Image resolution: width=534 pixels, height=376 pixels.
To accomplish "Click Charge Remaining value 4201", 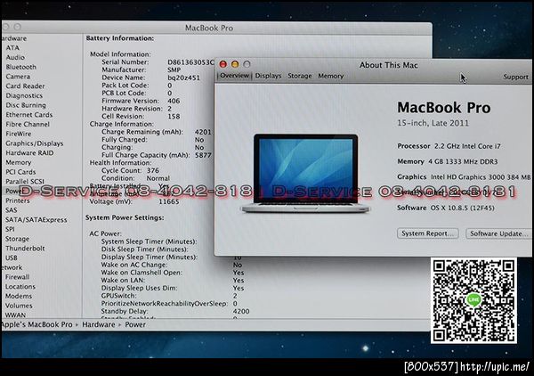I will click(203, 132).
